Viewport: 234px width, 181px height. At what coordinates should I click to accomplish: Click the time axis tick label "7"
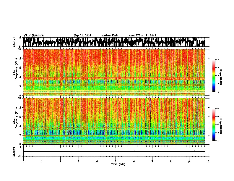[x=152, y=161]
